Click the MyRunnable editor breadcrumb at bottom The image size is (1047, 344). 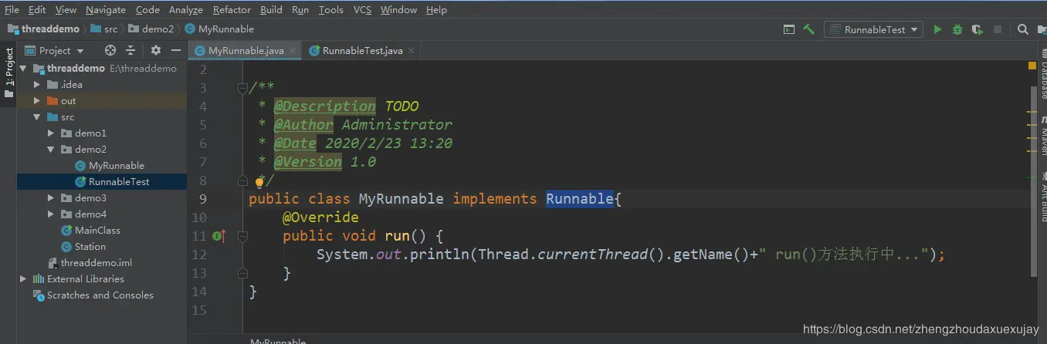pos(278,341)
